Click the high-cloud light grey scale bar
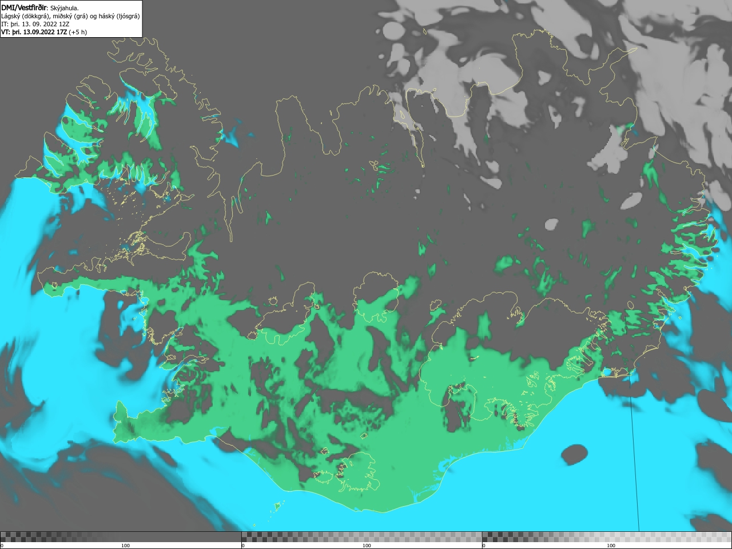732x549 pixels. tap(607, 537)
